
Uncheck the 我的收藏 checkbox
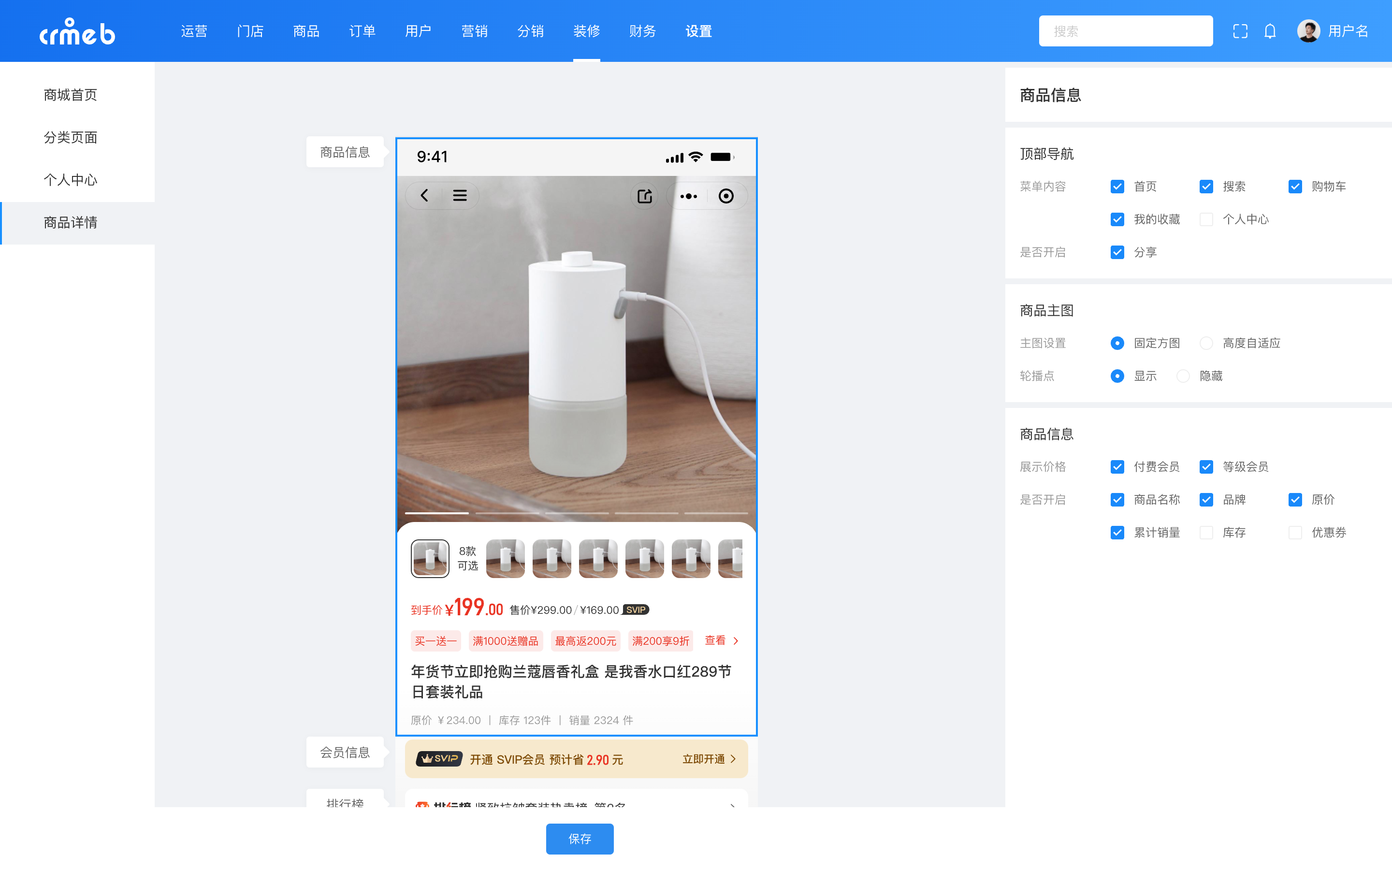coord(1117,219)
